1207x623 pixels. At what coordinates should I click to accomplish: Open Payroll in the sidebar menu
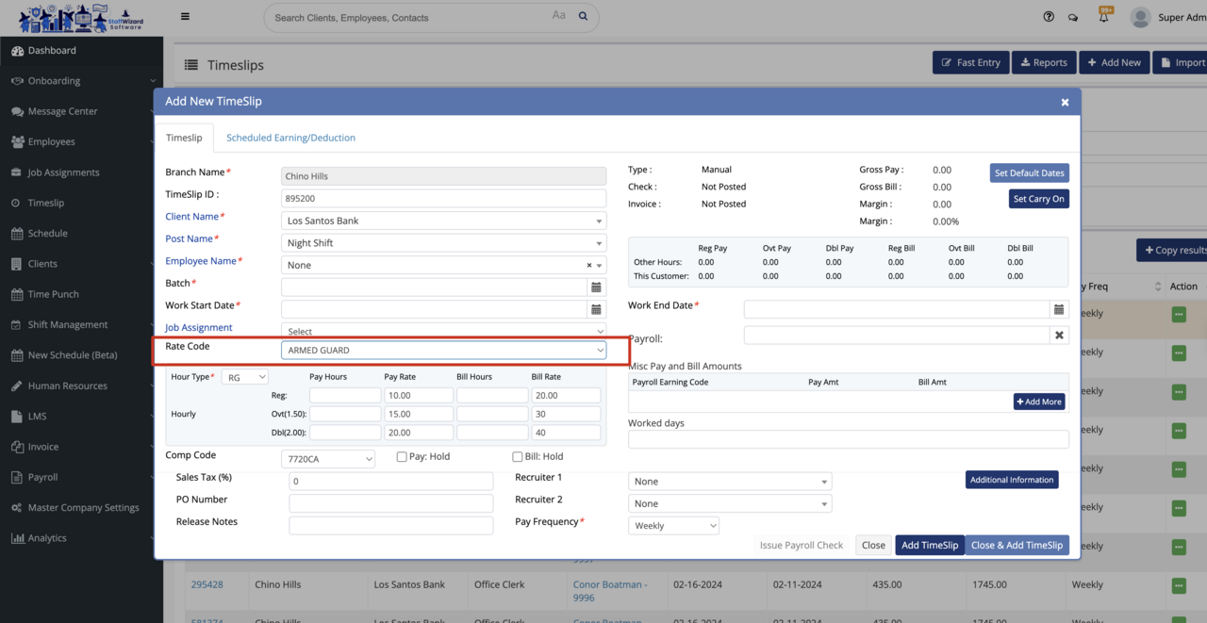click(x=42, y=477)
